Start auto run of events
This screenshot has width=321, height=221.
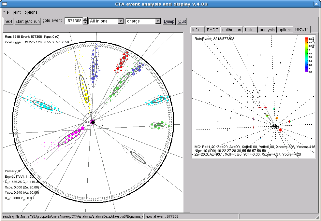click(x=28, y=21)
